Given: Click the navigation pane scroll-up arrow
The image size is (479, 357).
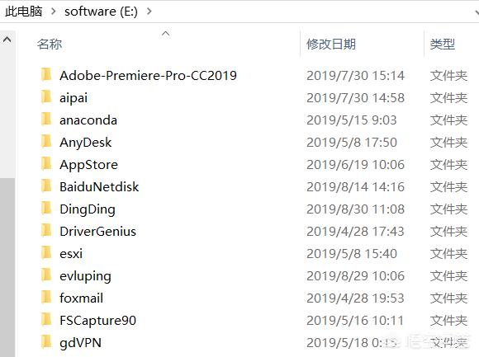Looking at the screenshot, I should [7, 40].
